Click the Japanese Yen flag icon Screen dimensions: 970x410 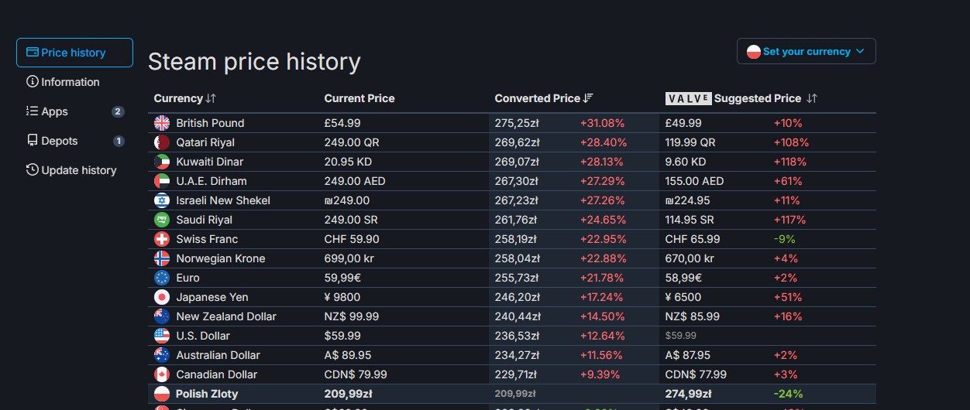[162, 297]
